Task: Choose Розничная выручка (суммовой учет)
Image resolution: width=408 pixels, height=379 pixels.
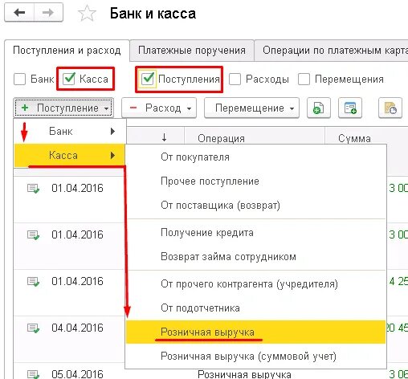Action: [x=255, y=357]
